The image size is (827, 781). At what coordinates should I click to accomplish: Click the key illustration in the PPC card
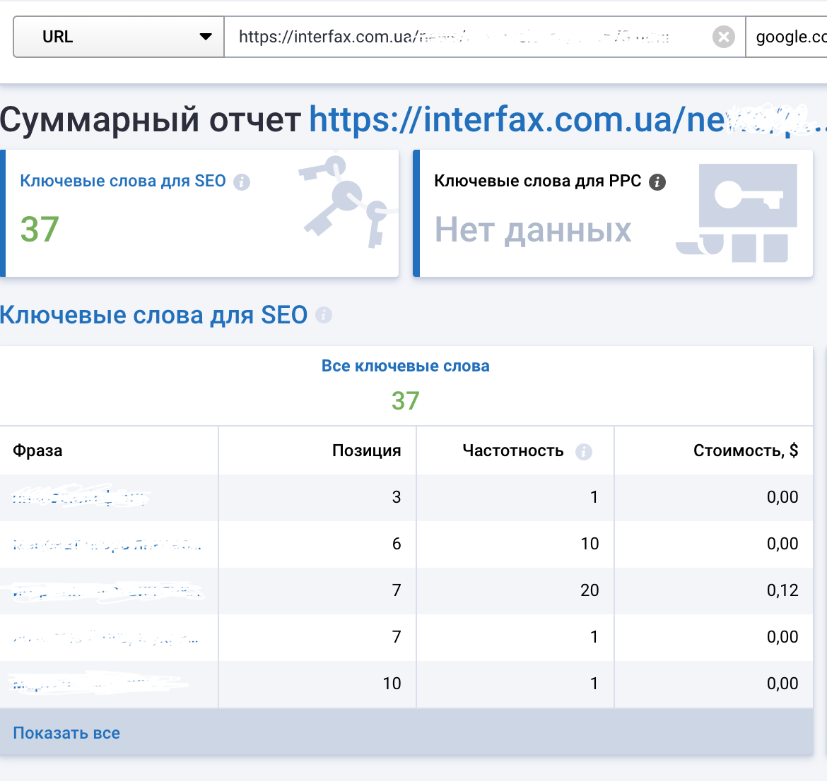737,213
